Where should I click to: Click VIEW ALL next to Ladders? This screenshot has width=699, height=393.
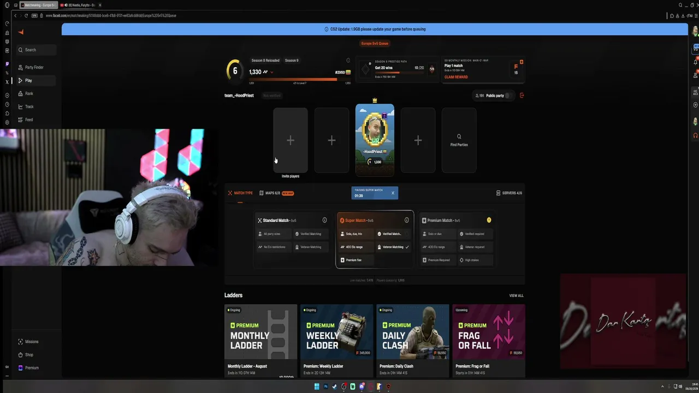click(x=516, y=296)
